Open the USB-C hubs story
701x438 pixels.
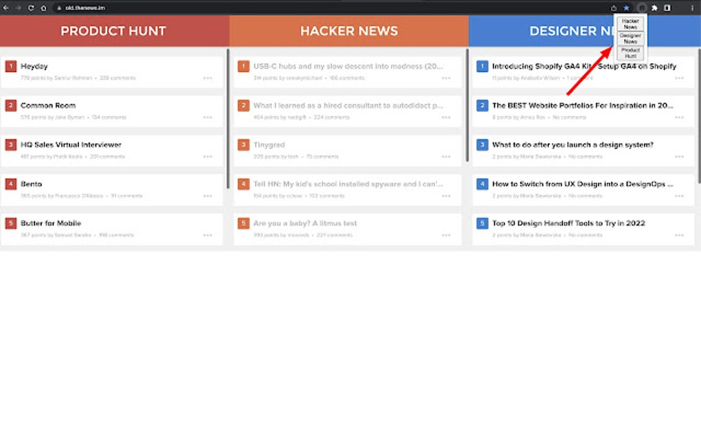[348, 66]
